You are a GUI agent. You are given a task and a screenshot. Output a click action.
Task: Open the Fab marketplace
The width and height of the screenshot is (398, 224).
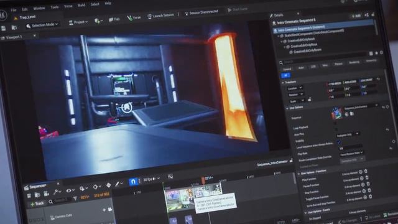(114, 19)
